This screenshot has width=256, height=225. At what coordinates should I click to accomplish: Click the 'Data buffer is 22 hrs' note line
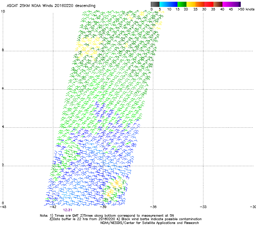pos(126,219)
